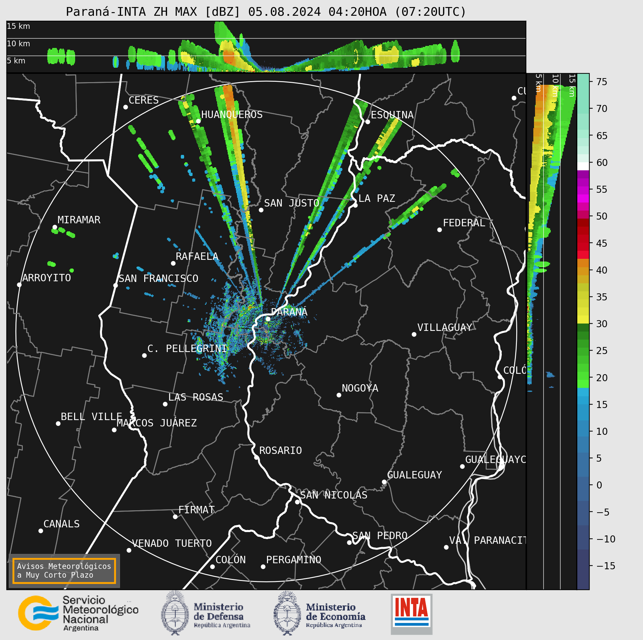Select the ARROYITO label
The image size is (643, 640).
(x=47, y=278)
